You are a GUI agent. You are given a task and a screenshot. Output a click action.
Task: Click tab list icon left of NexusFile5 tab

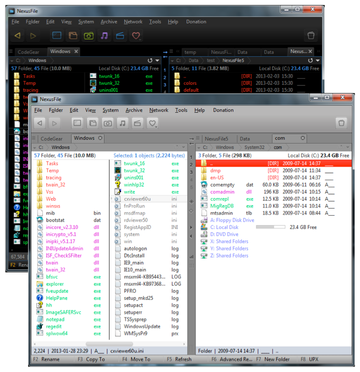pyautogui.click(x=198, y=138)
